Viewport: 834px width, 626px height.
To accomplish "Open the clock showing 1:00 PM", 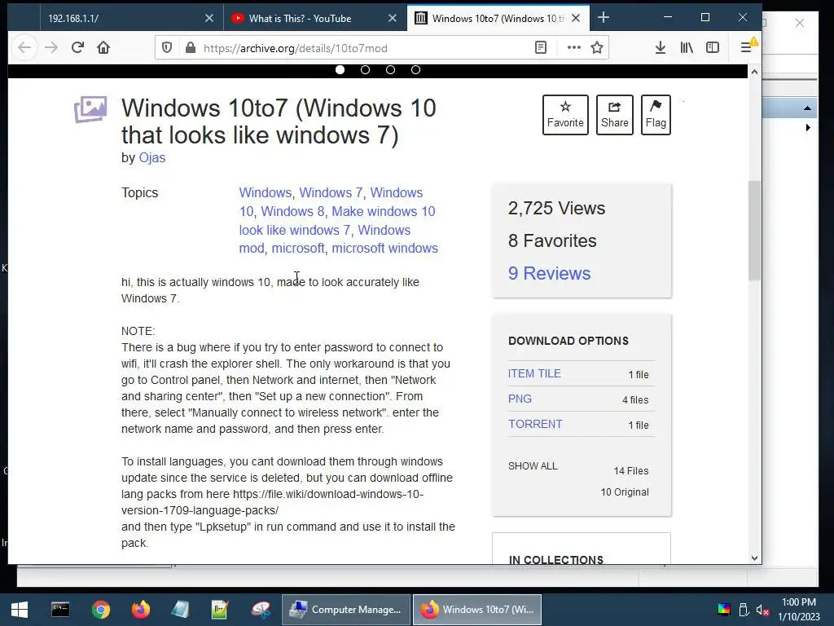I will (799, 610).
